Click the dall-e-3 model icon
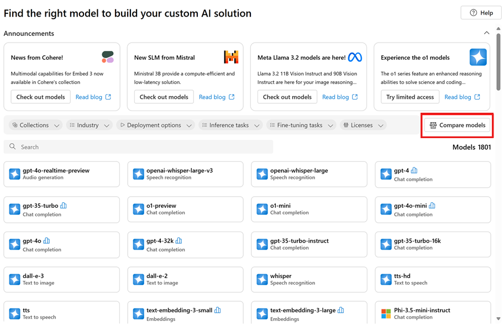Image resolution: width=504 pixels, height=326 pixels. click(14, 279)
